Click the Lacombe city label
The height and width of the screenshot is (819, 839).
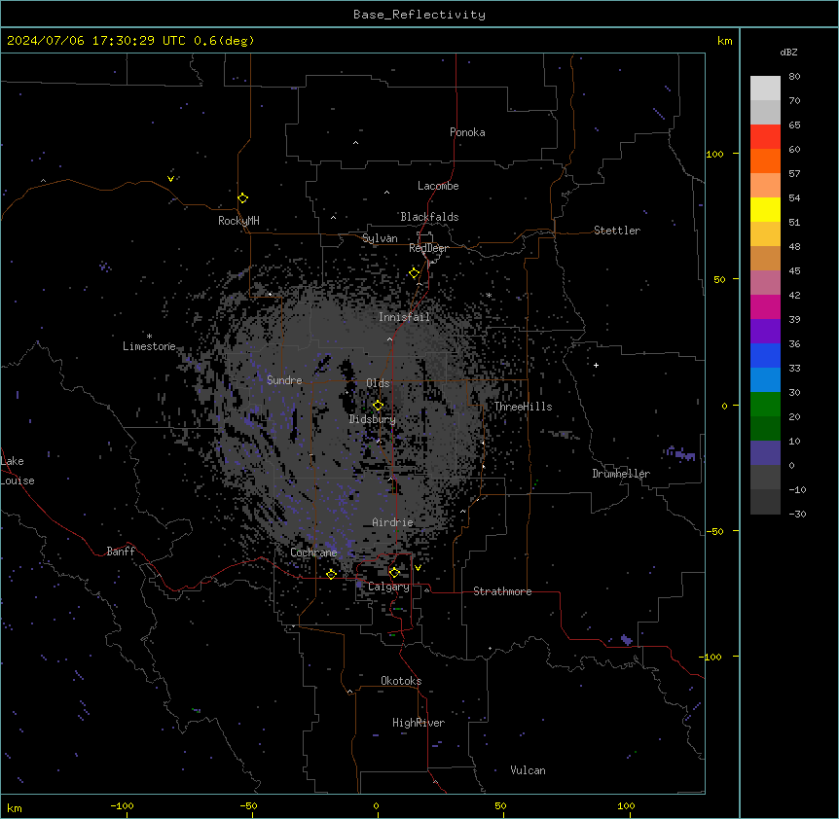[x=438, y=186]
